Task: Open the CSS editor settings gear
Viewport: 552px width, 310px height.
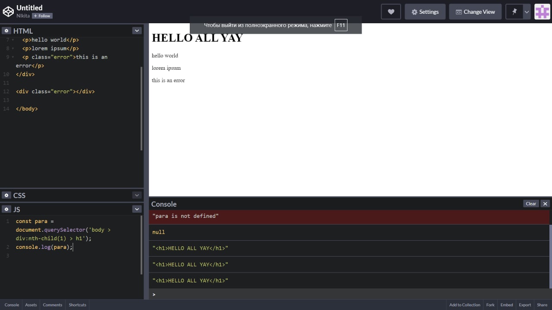Action: coord(6,195)
